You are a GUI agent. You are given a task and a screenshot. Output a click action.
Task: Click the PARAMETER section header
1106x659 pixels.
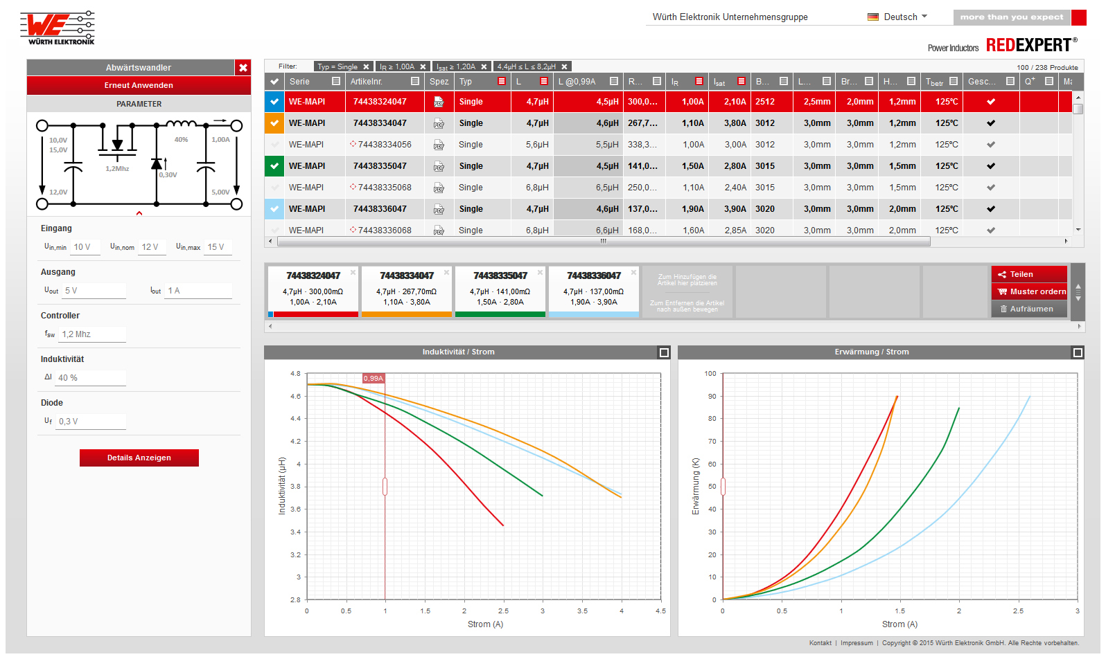[139, 104]
